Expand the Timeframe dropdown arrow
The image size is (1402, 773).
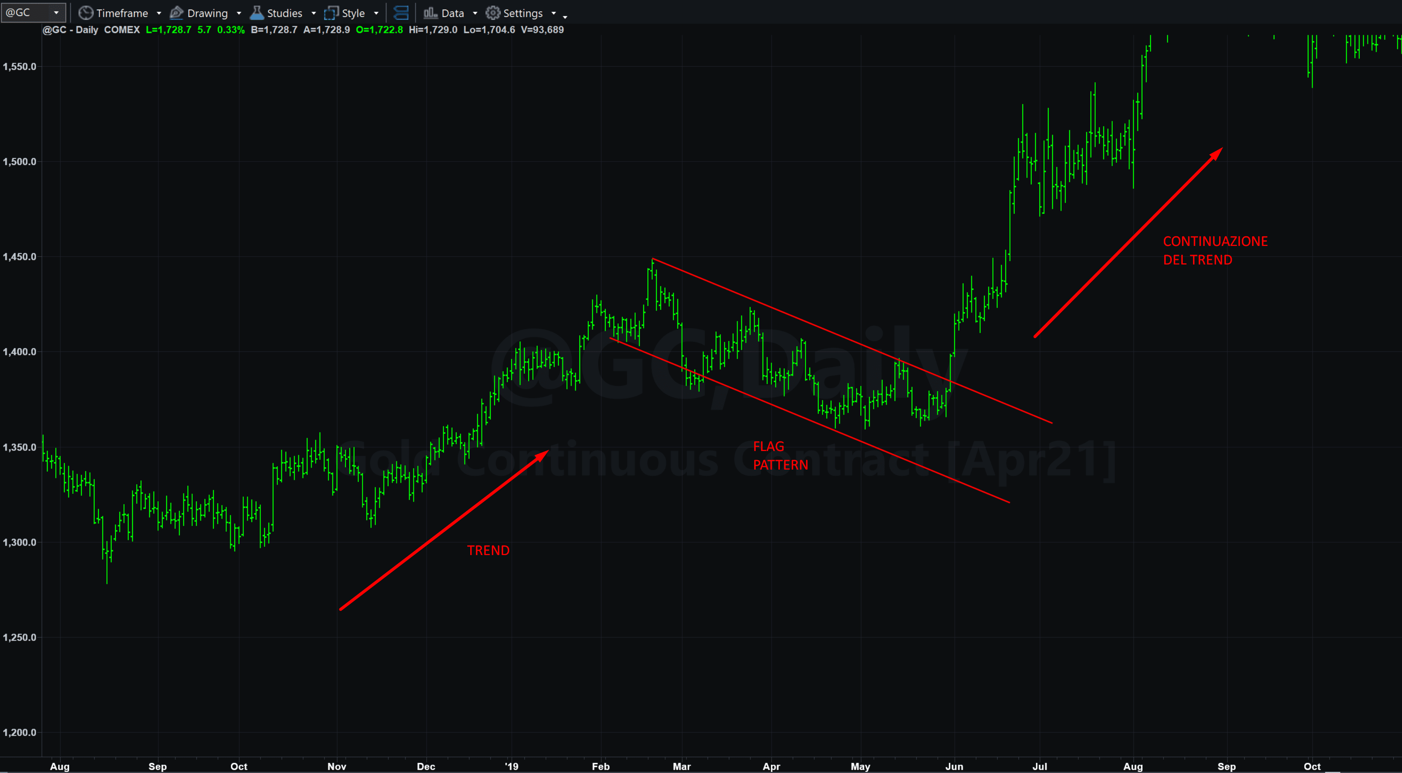[x=159, y=13]
